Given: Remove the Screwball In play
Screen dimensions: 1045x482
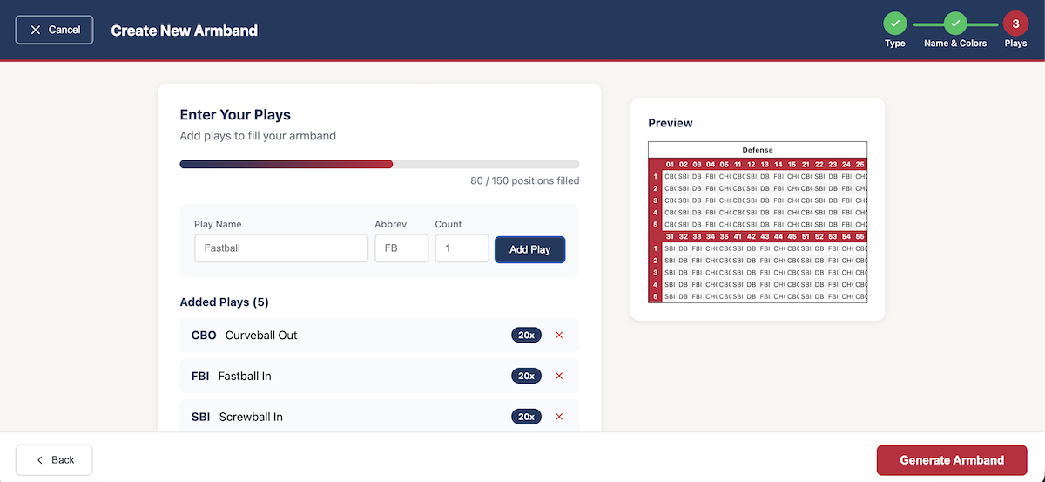Looking at the screenshot, I should click(559, 417).
